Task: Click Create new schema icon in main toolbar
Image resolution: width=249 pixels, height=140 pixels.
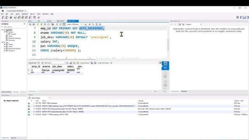Action: click(x=16, y=17)
